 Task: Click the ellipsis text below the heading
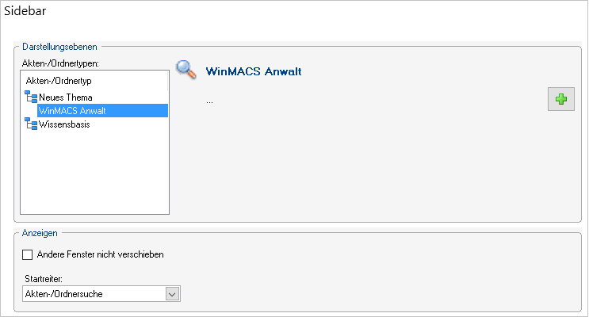pos(209,101)
